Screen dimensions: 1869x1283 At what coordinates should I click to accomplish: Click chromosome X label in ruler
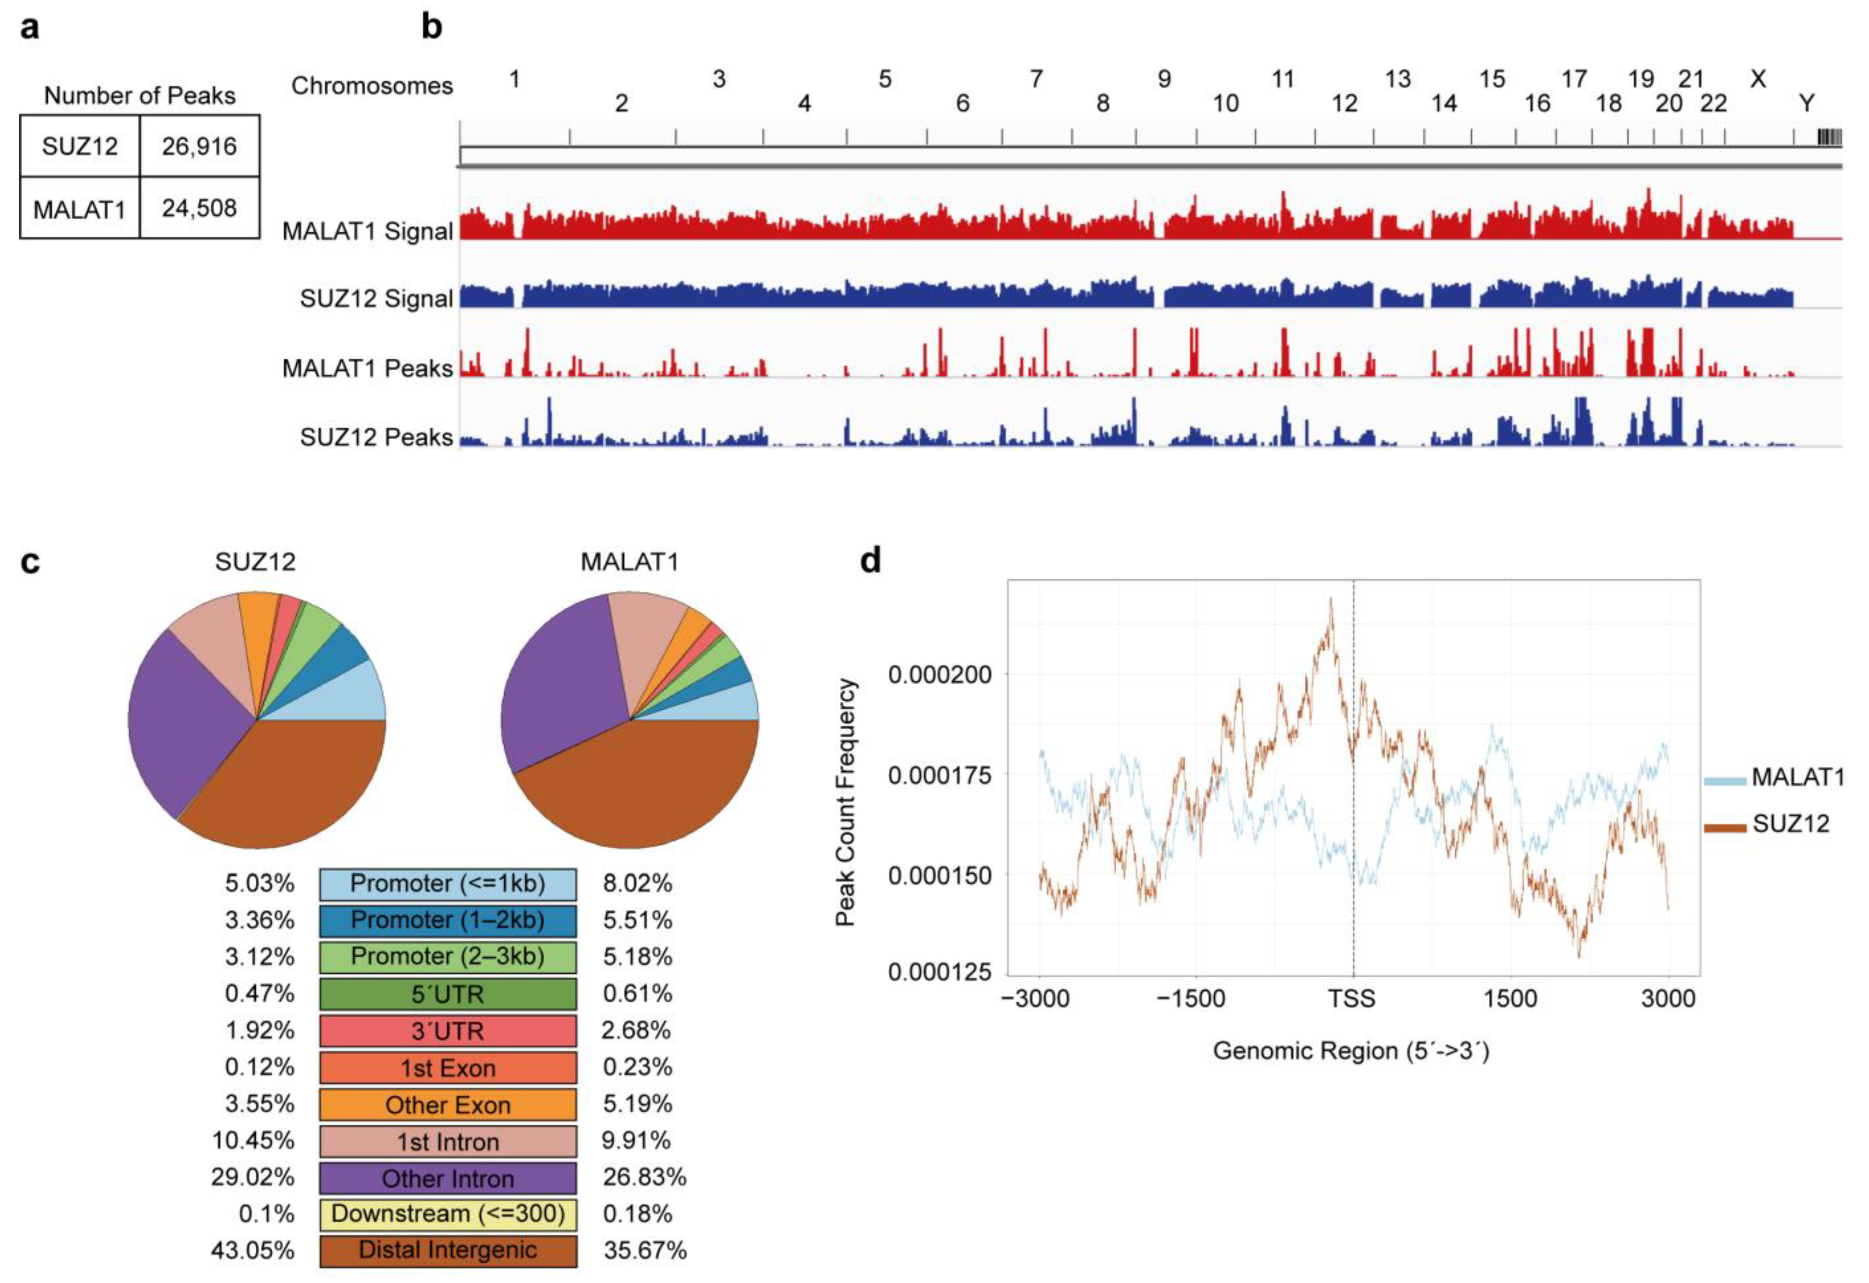[x=1758, y=79]
